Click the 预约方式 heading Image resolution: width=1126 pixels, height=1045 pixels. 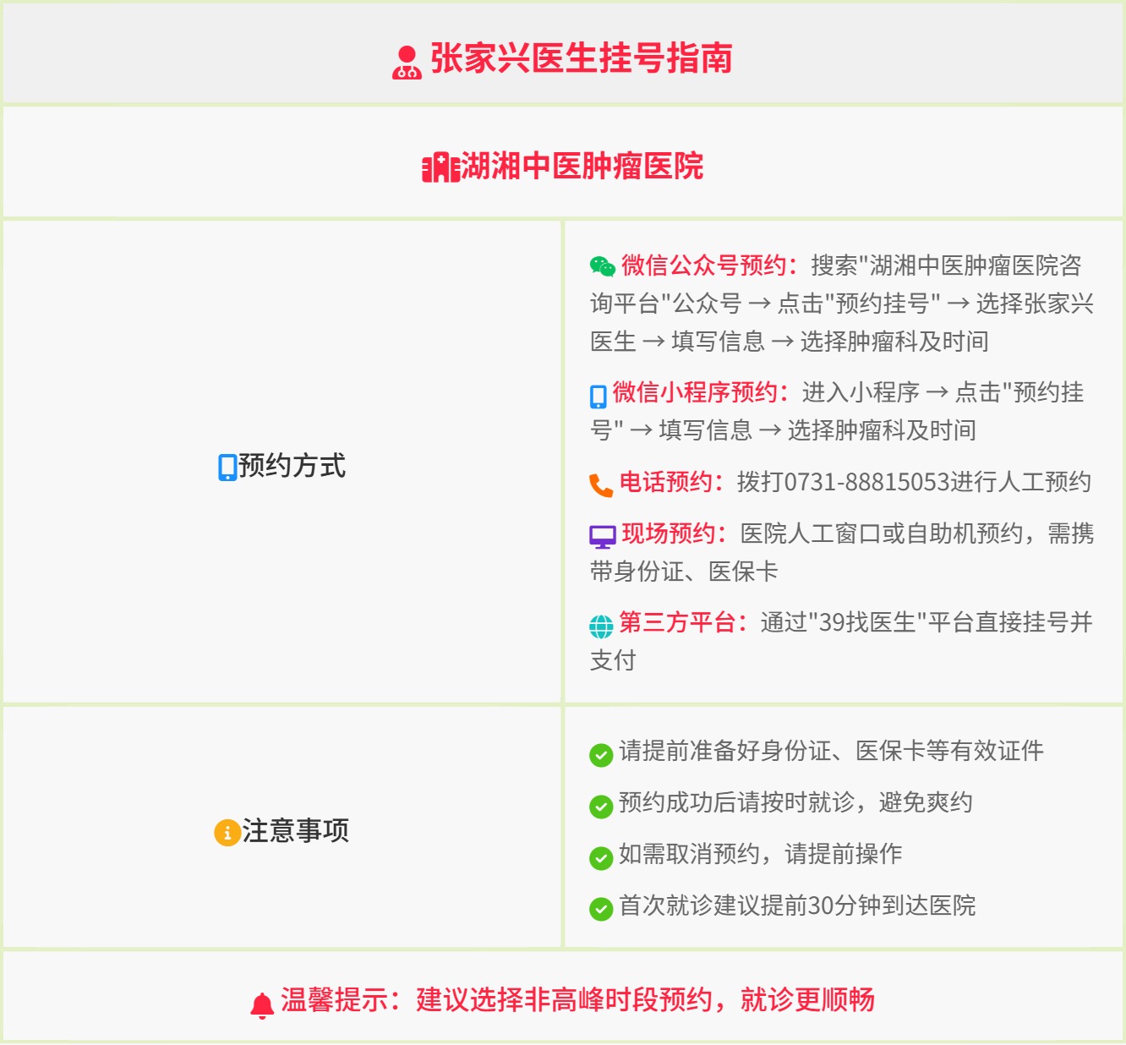[x=292, y=466]
